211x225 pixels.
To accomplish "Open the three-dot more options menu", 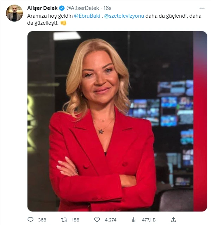I will coord(202,8).
